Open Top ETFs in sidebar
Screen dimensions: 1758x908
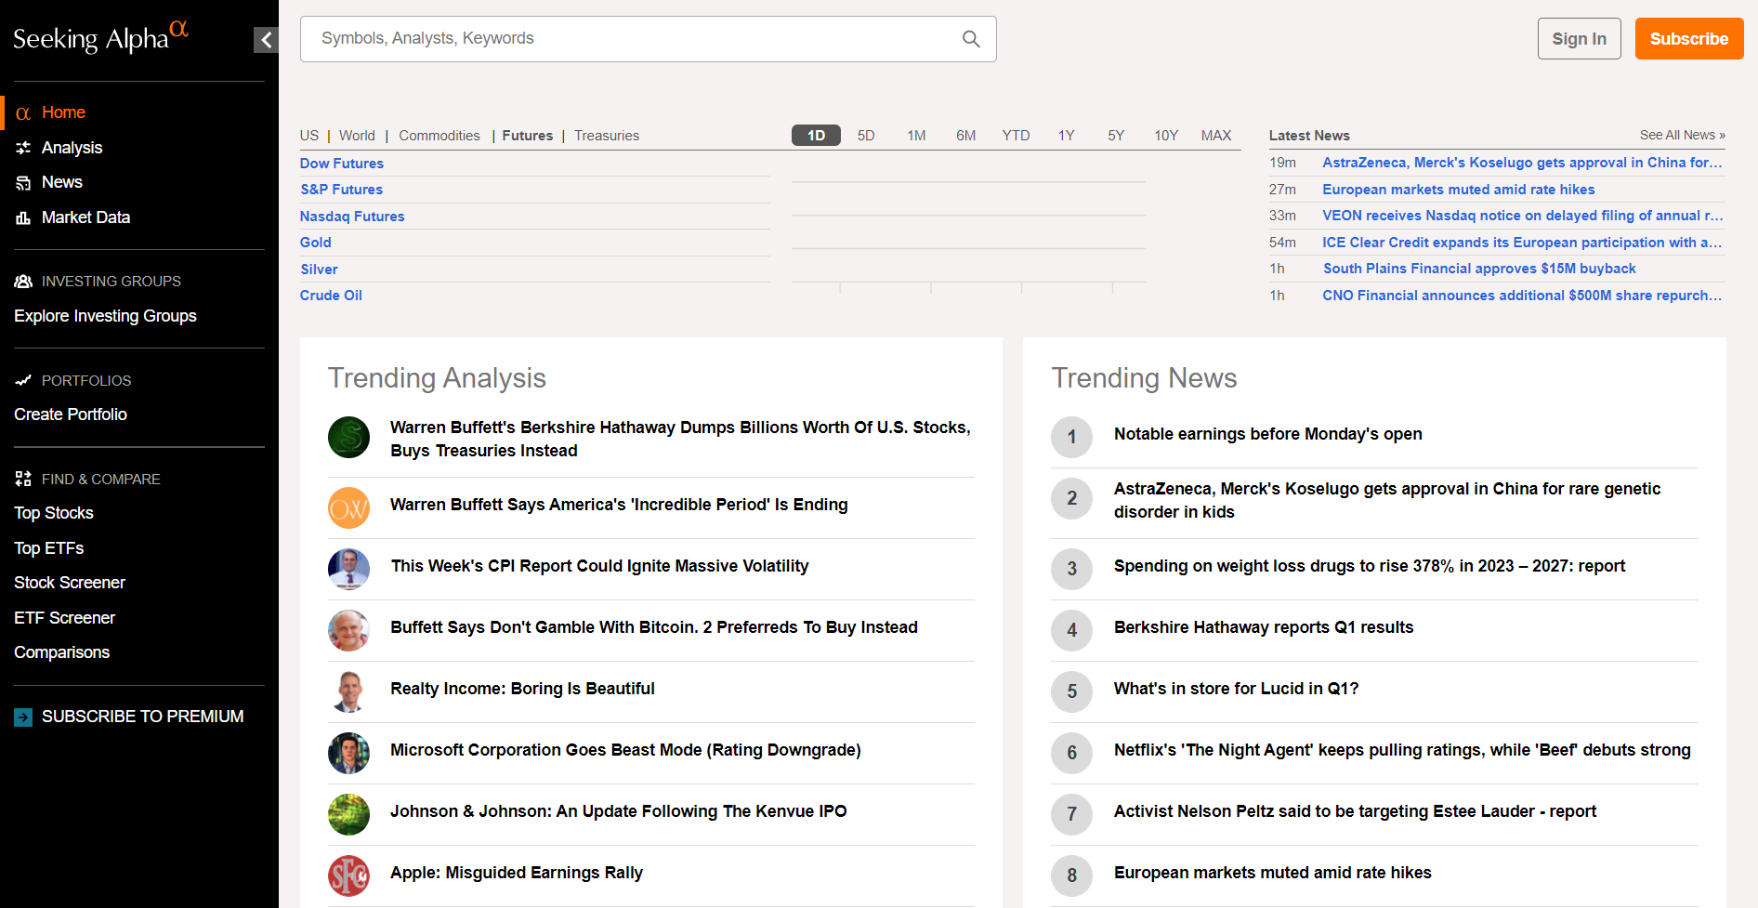click(x=49, y=548)
